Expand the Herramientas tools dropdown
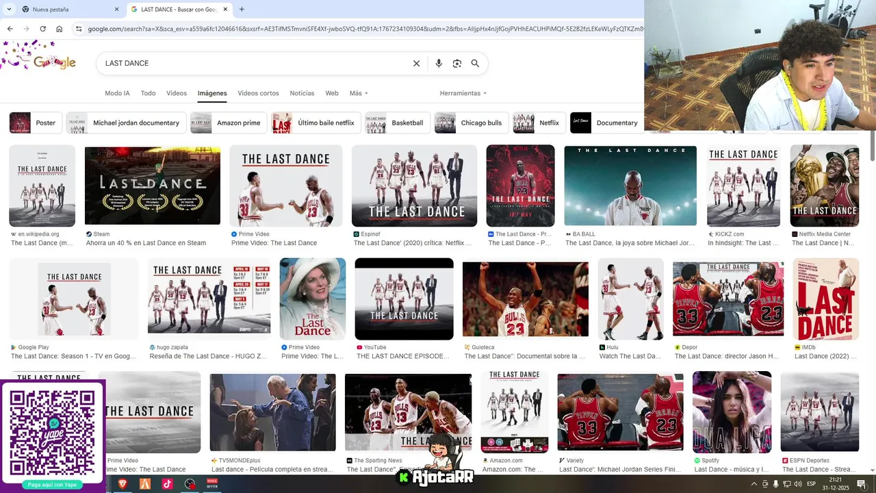Viewport: 876px width, 493px height. [463, 93]
